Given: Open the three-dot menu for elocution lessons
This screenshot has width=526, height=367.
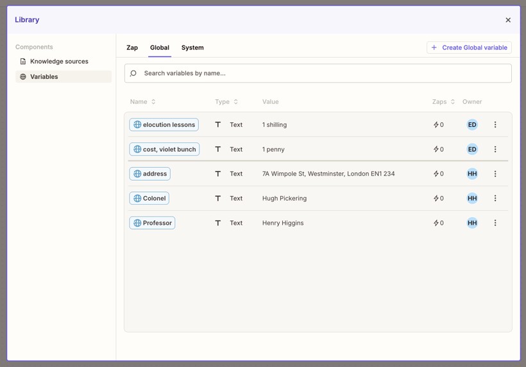Looking at the screenshot, I should tap(495, 124).
